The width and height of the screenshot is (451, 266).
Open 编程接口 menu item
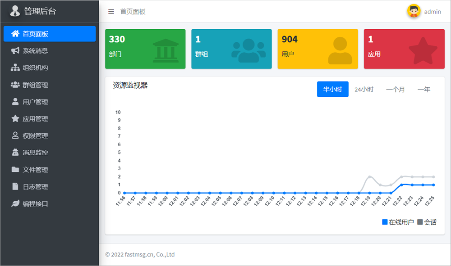click(50, 203)
